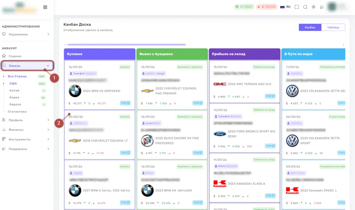Click the Вывоз с Аукциона column header

tap(172, 54)
